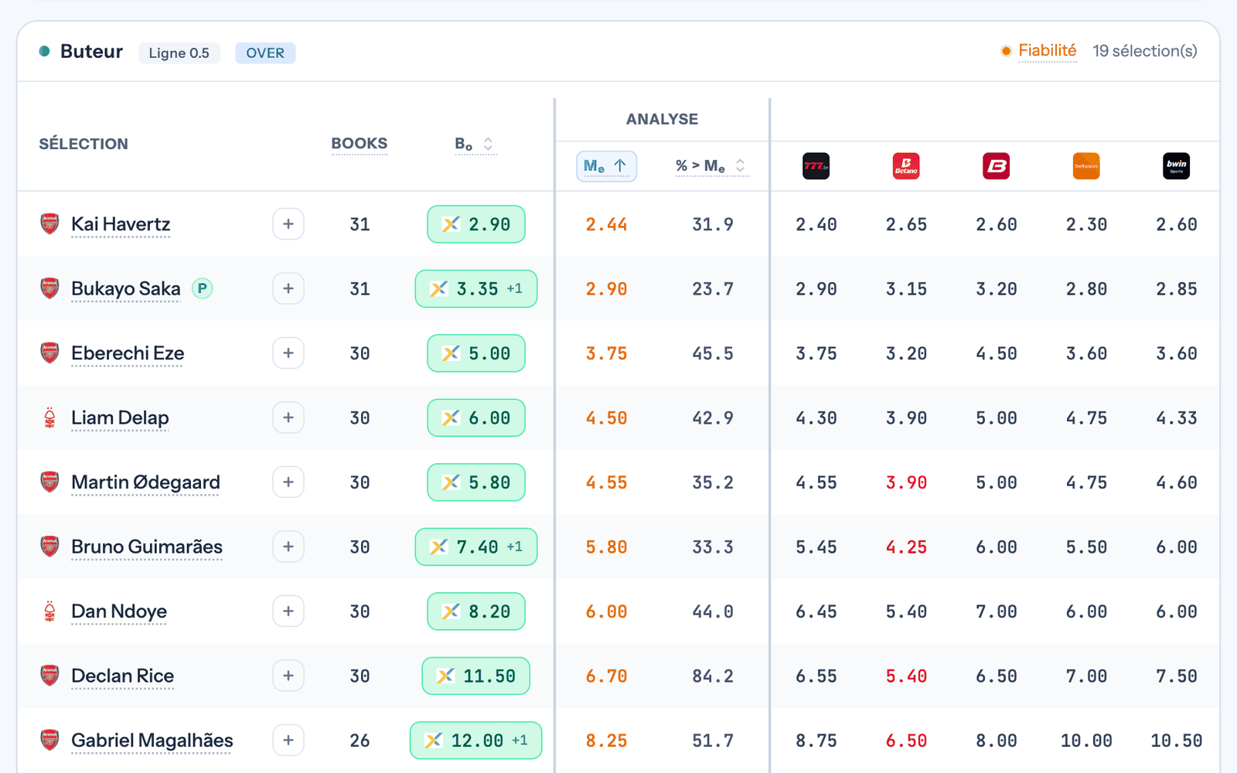Click the SÉLECTION column header
Image resolution: width=1237 pixels, height=773 pixels.
(x=83, y=144)
